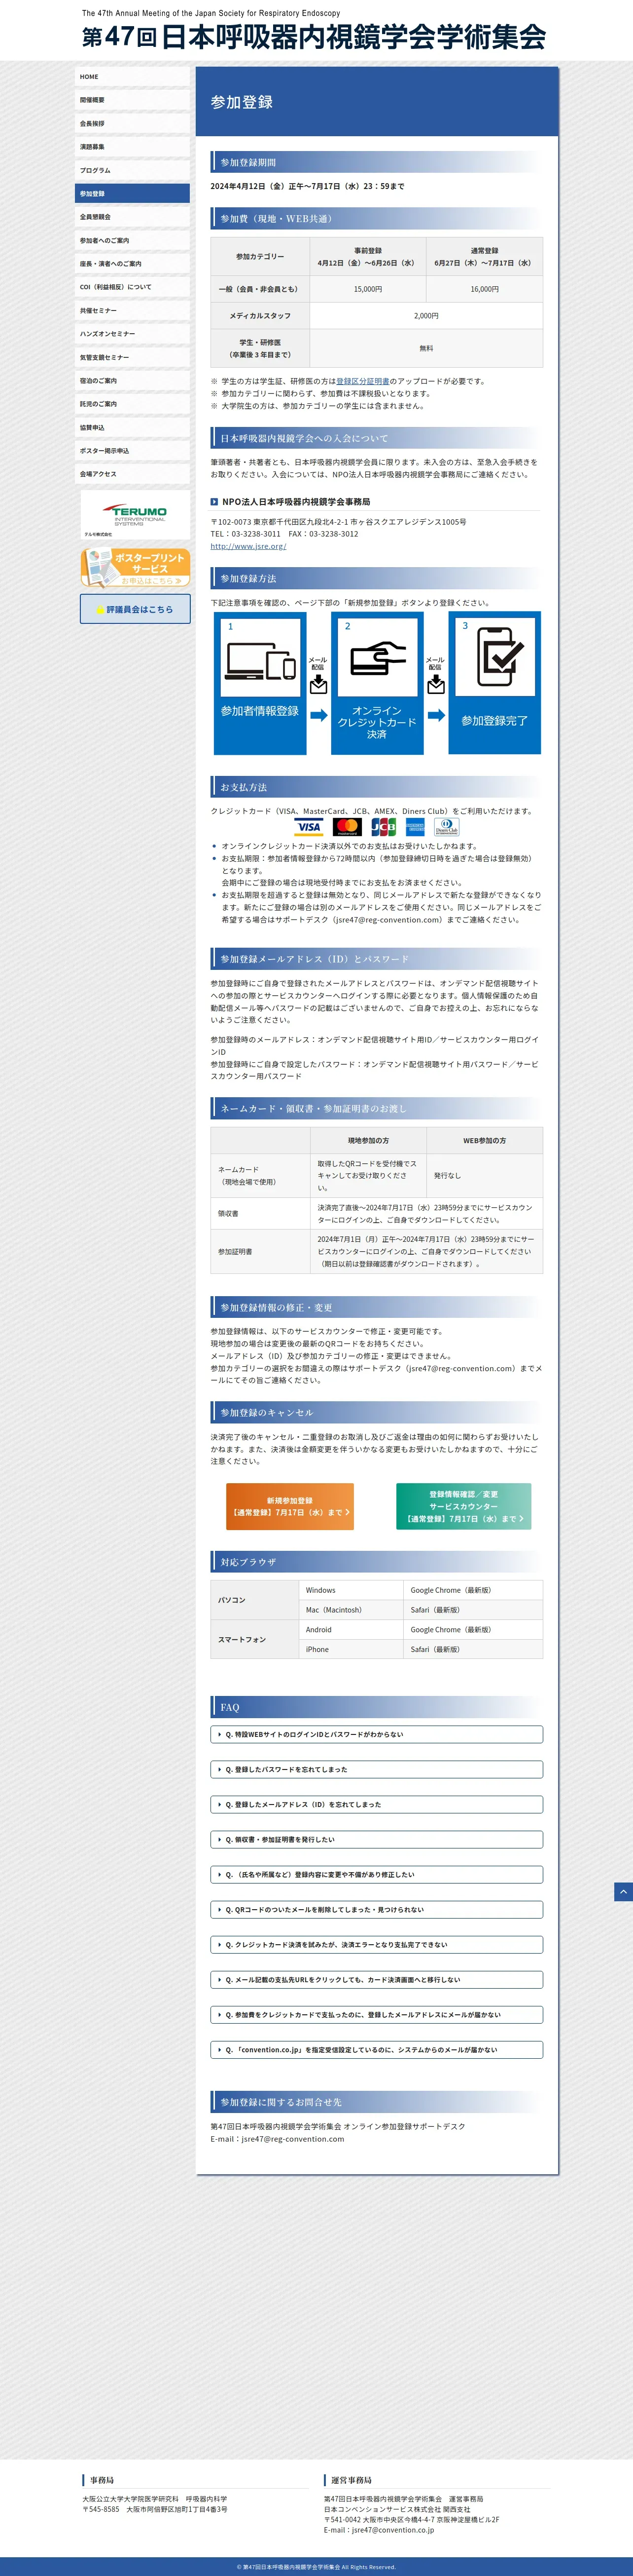This screenshot has width=633, height=2576.
Task: Open 座長・演者へのご案内 sidebar item
Action: pyautogui.click(x=133, y=264)
